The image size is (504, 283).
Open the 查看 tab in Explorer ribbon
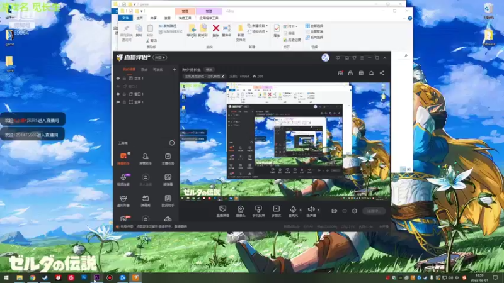pyautogui.click(x=168, y=18)
